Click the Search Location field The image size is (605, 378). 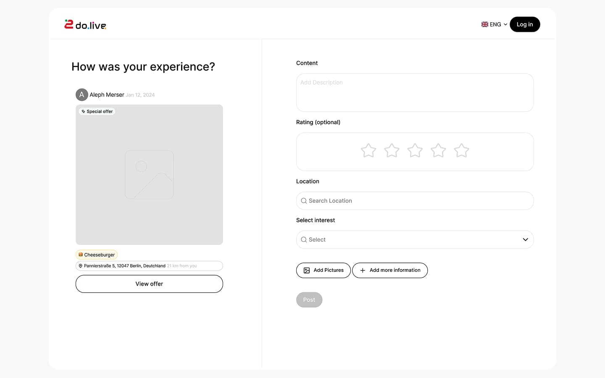(415, 201)
